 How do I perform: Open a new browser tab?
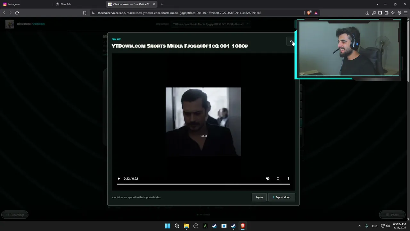[162, 4]
